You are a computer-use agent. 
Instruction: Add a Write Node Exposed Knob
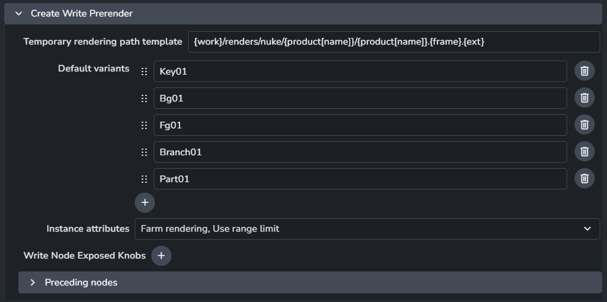[161, 256]
